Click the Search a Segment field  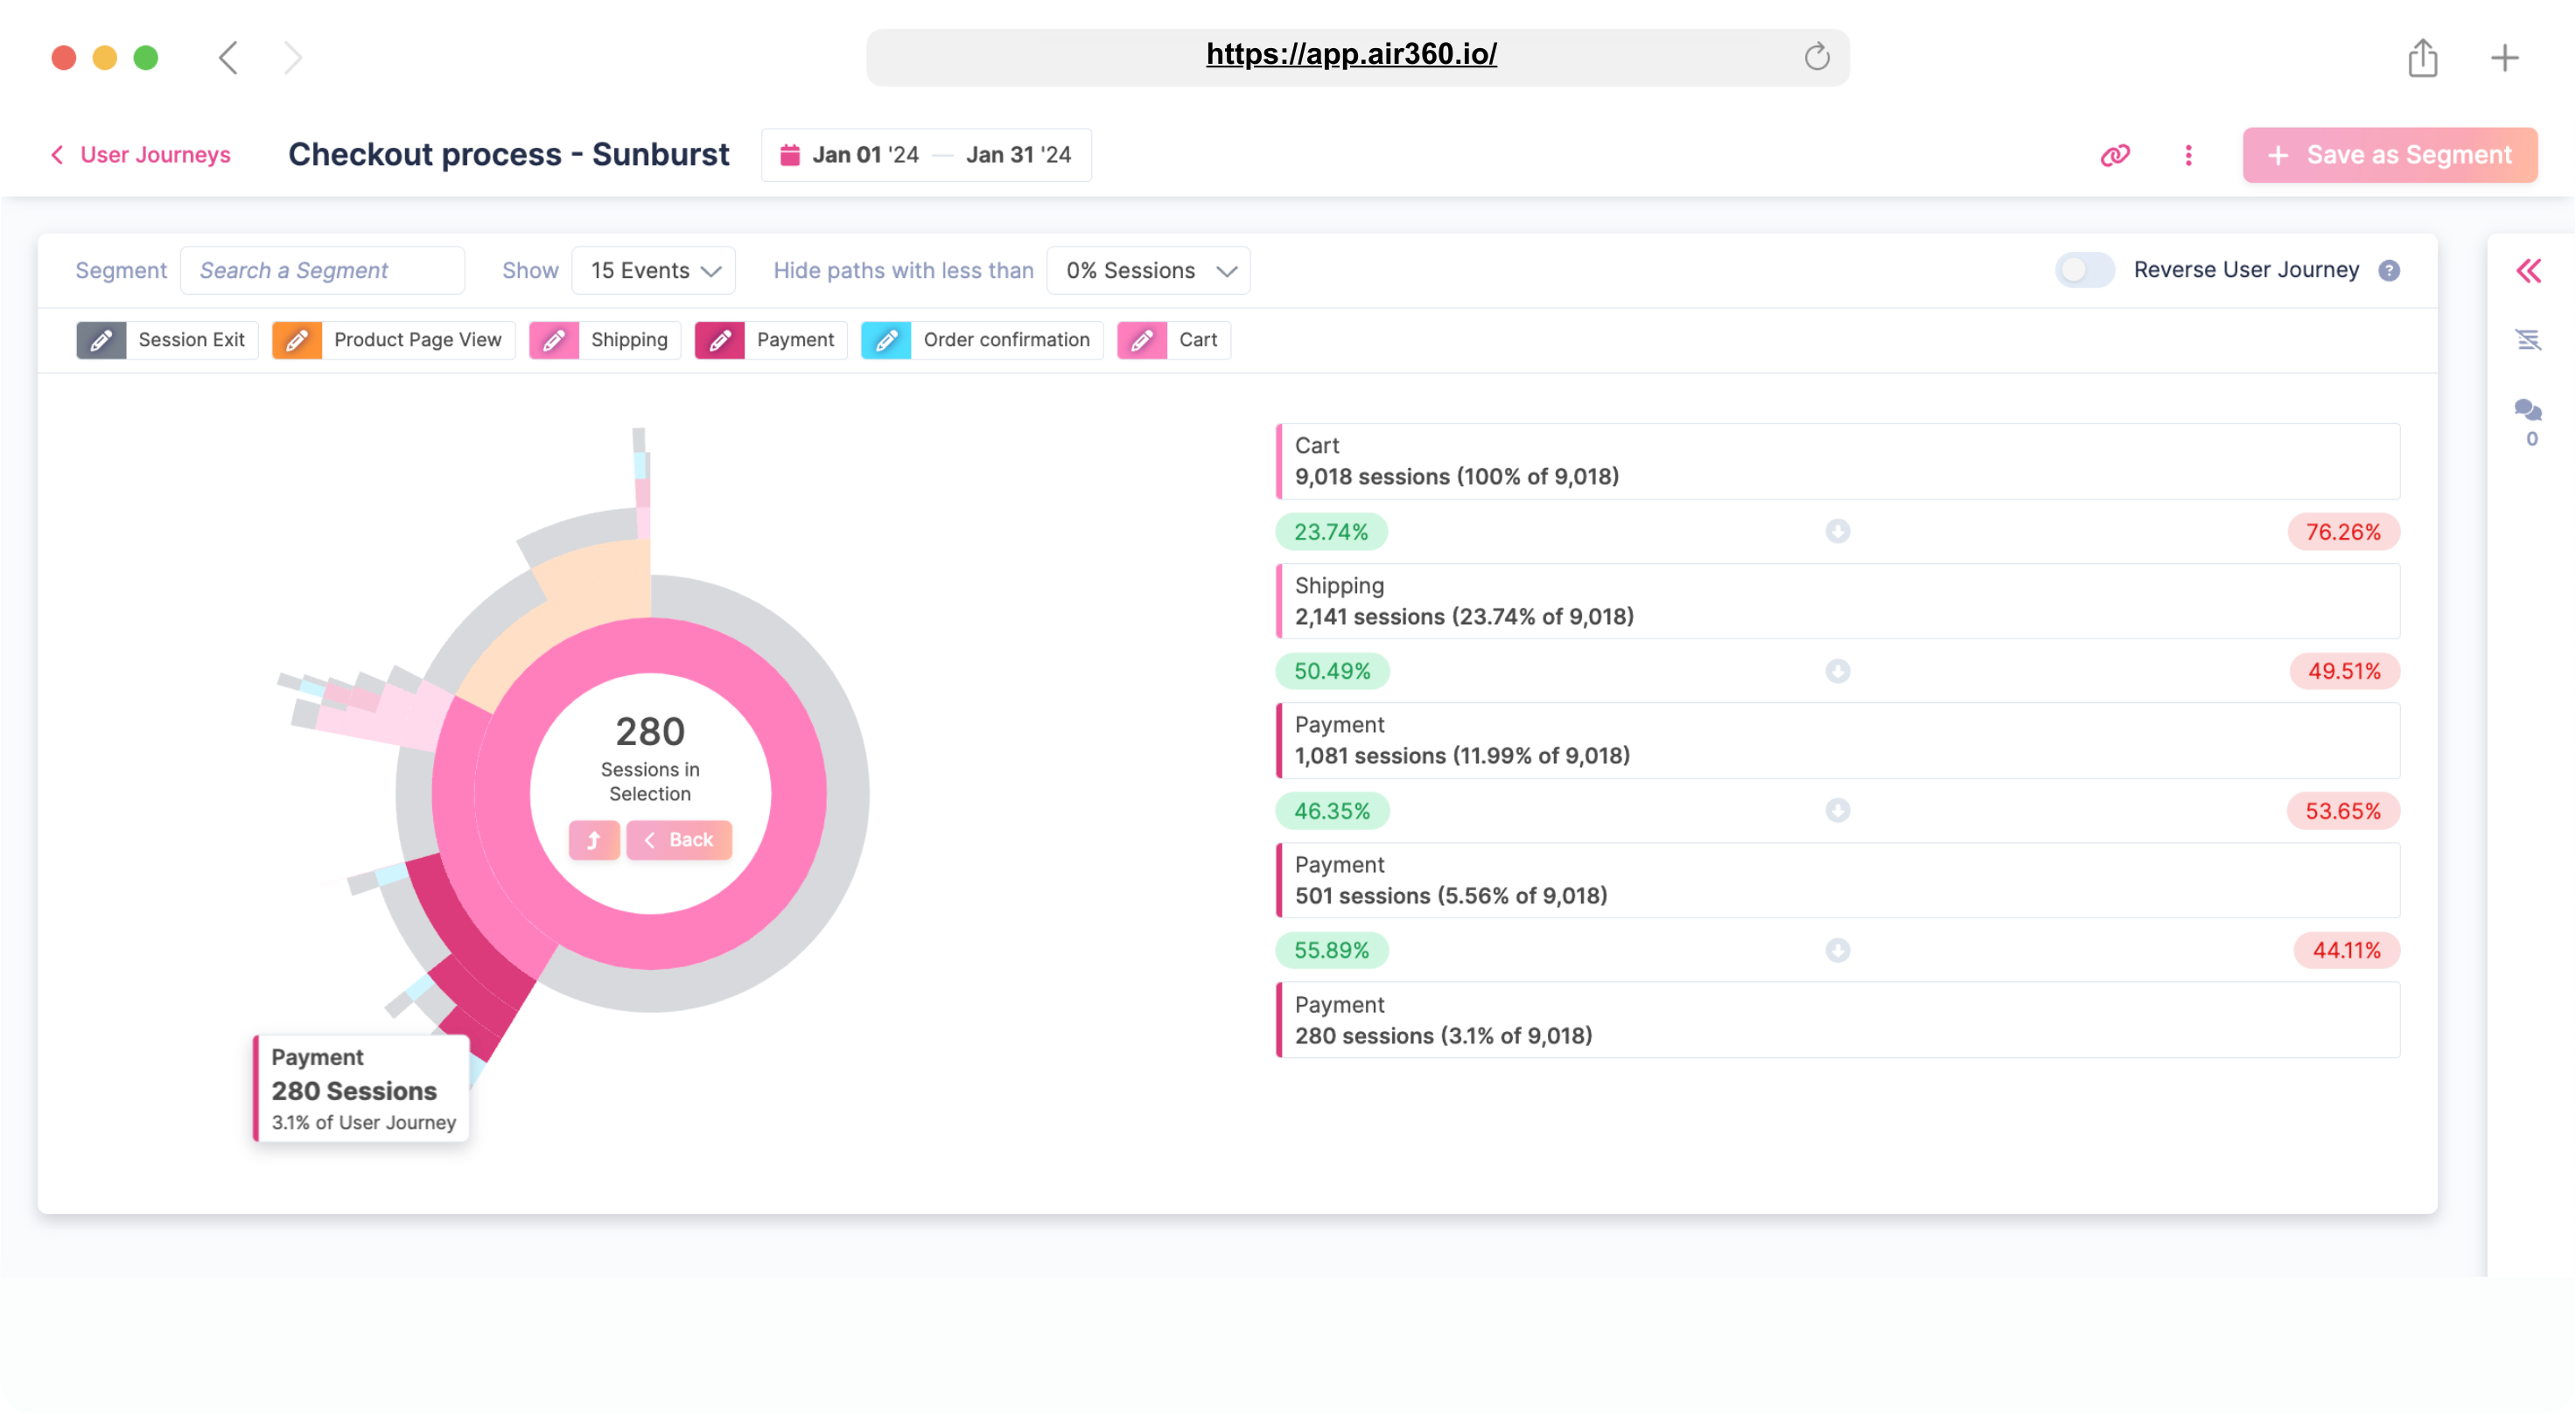pyautogui.click(x=322, y=271)
